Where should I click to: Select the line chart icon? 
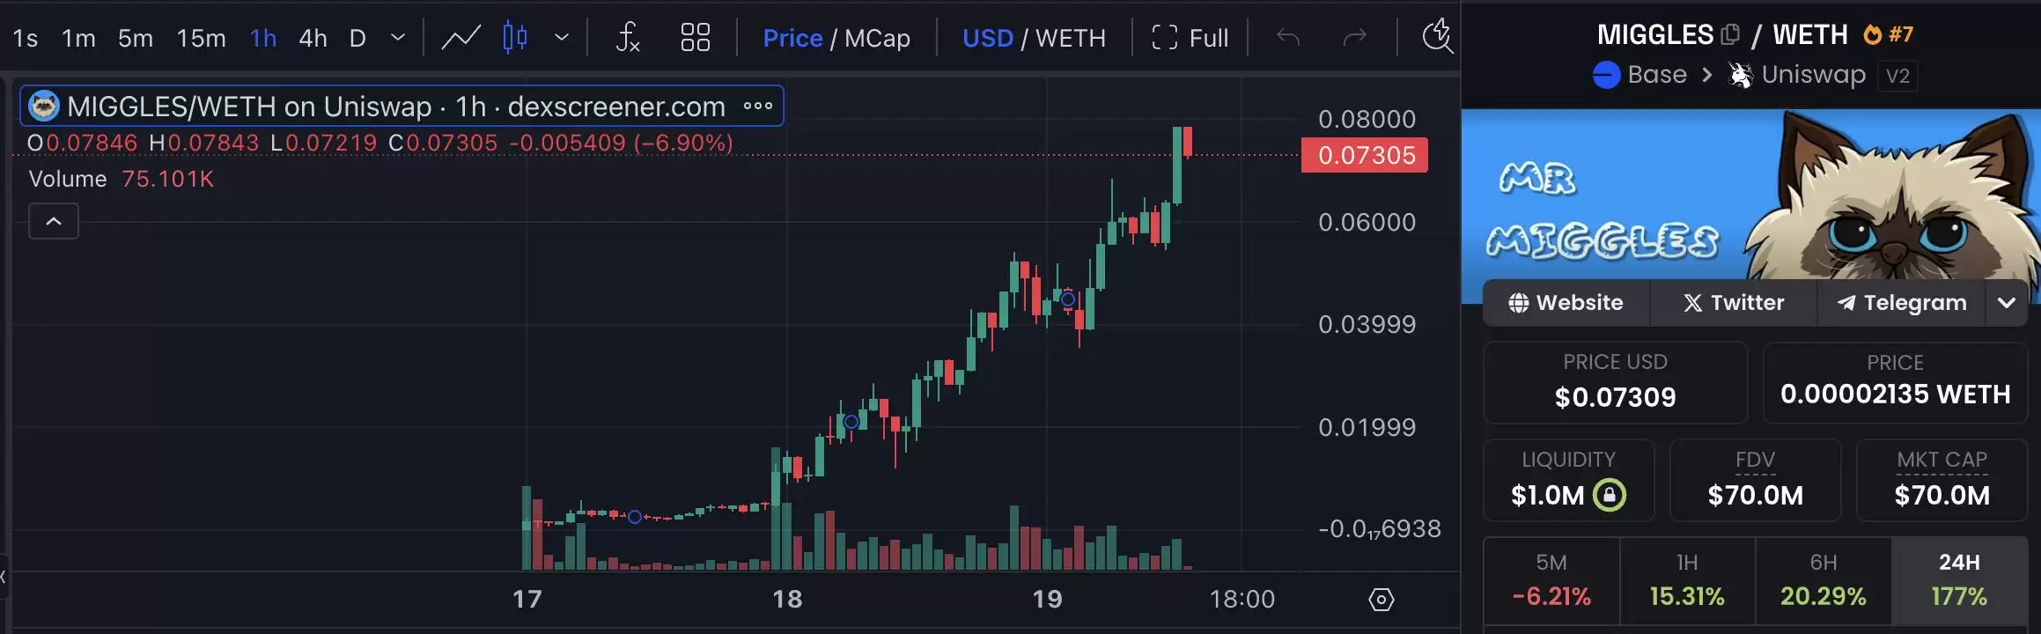click(x=460, y=38)
